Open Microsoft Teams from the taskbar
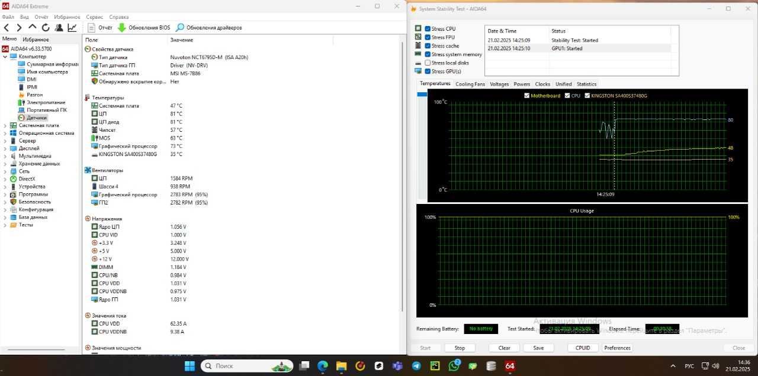The height and width of the screenshot is (376, 758). (397, 366)
